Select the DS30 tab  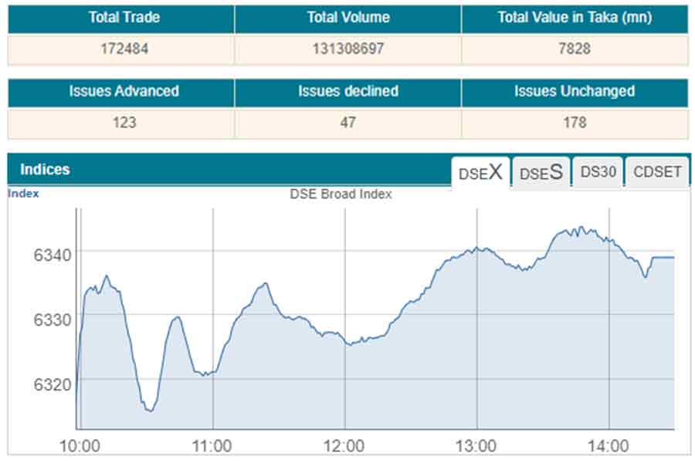tap(598, 172)
